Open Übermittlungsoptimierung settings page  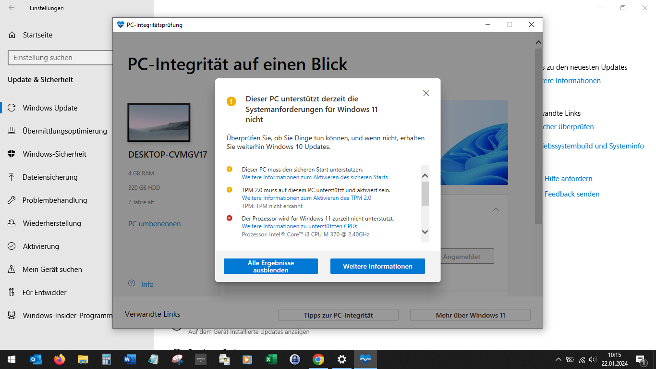pyautogui.click(x=65, y=131)
